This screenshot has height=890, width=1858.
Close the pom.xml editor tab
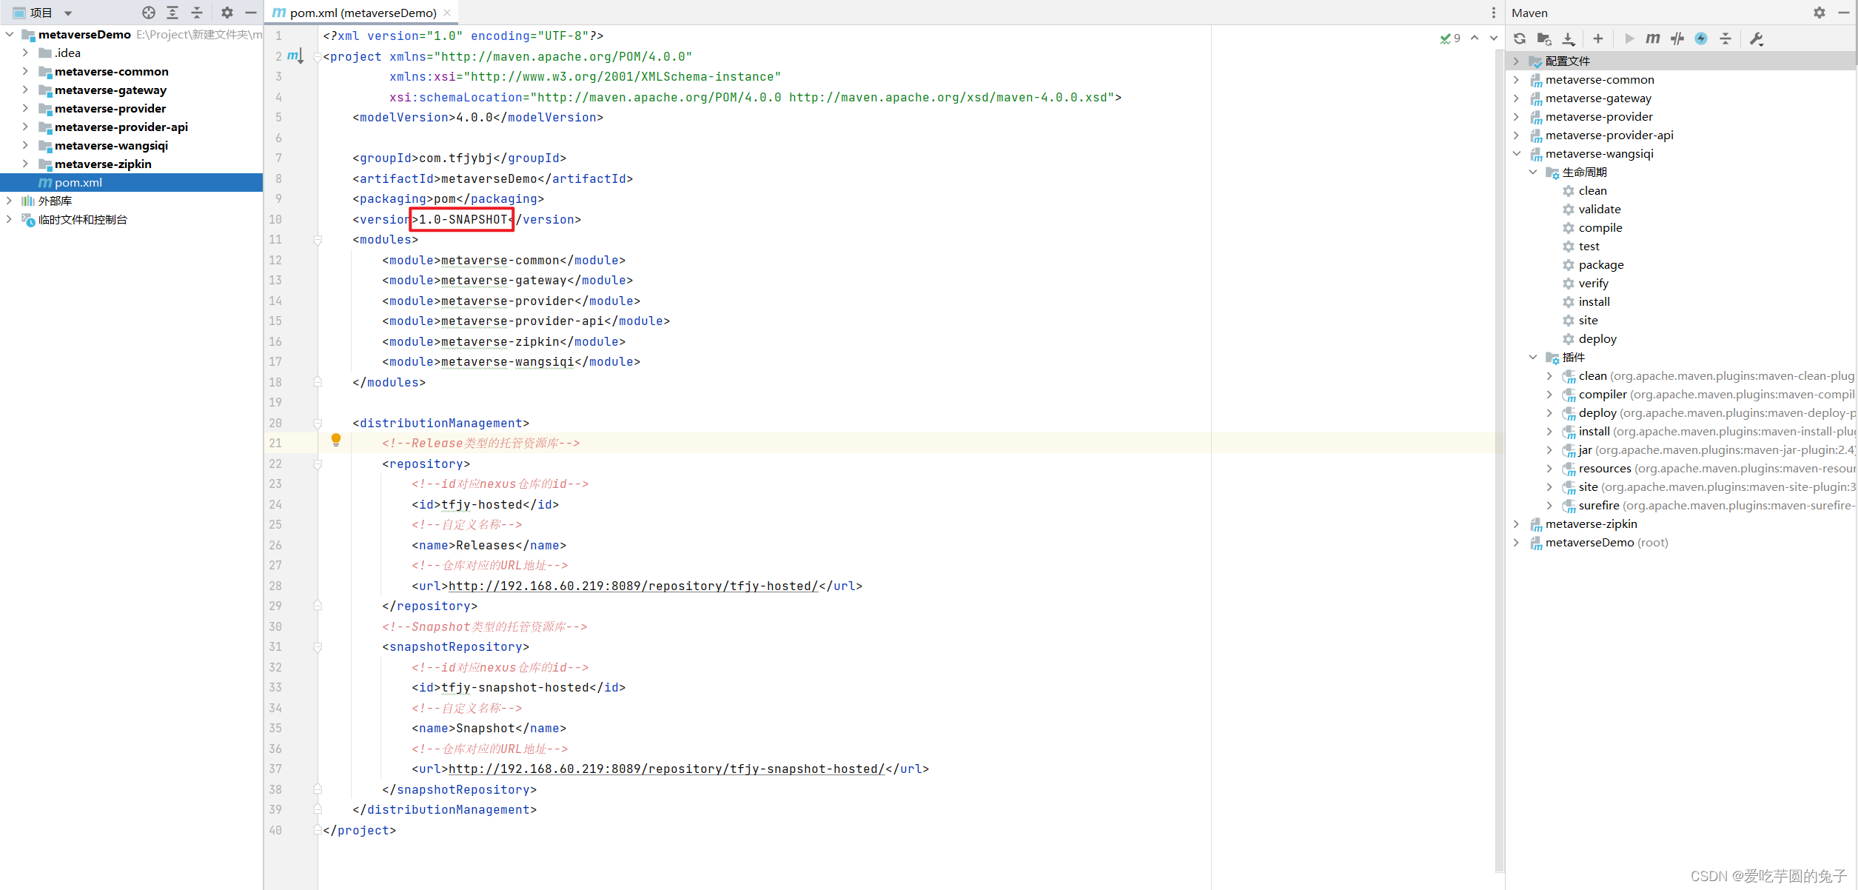447,13
